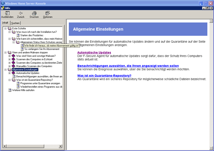Click the content pane scroll down arrow
This screenshot has width=214, height=151.
(x=211, y=148)
